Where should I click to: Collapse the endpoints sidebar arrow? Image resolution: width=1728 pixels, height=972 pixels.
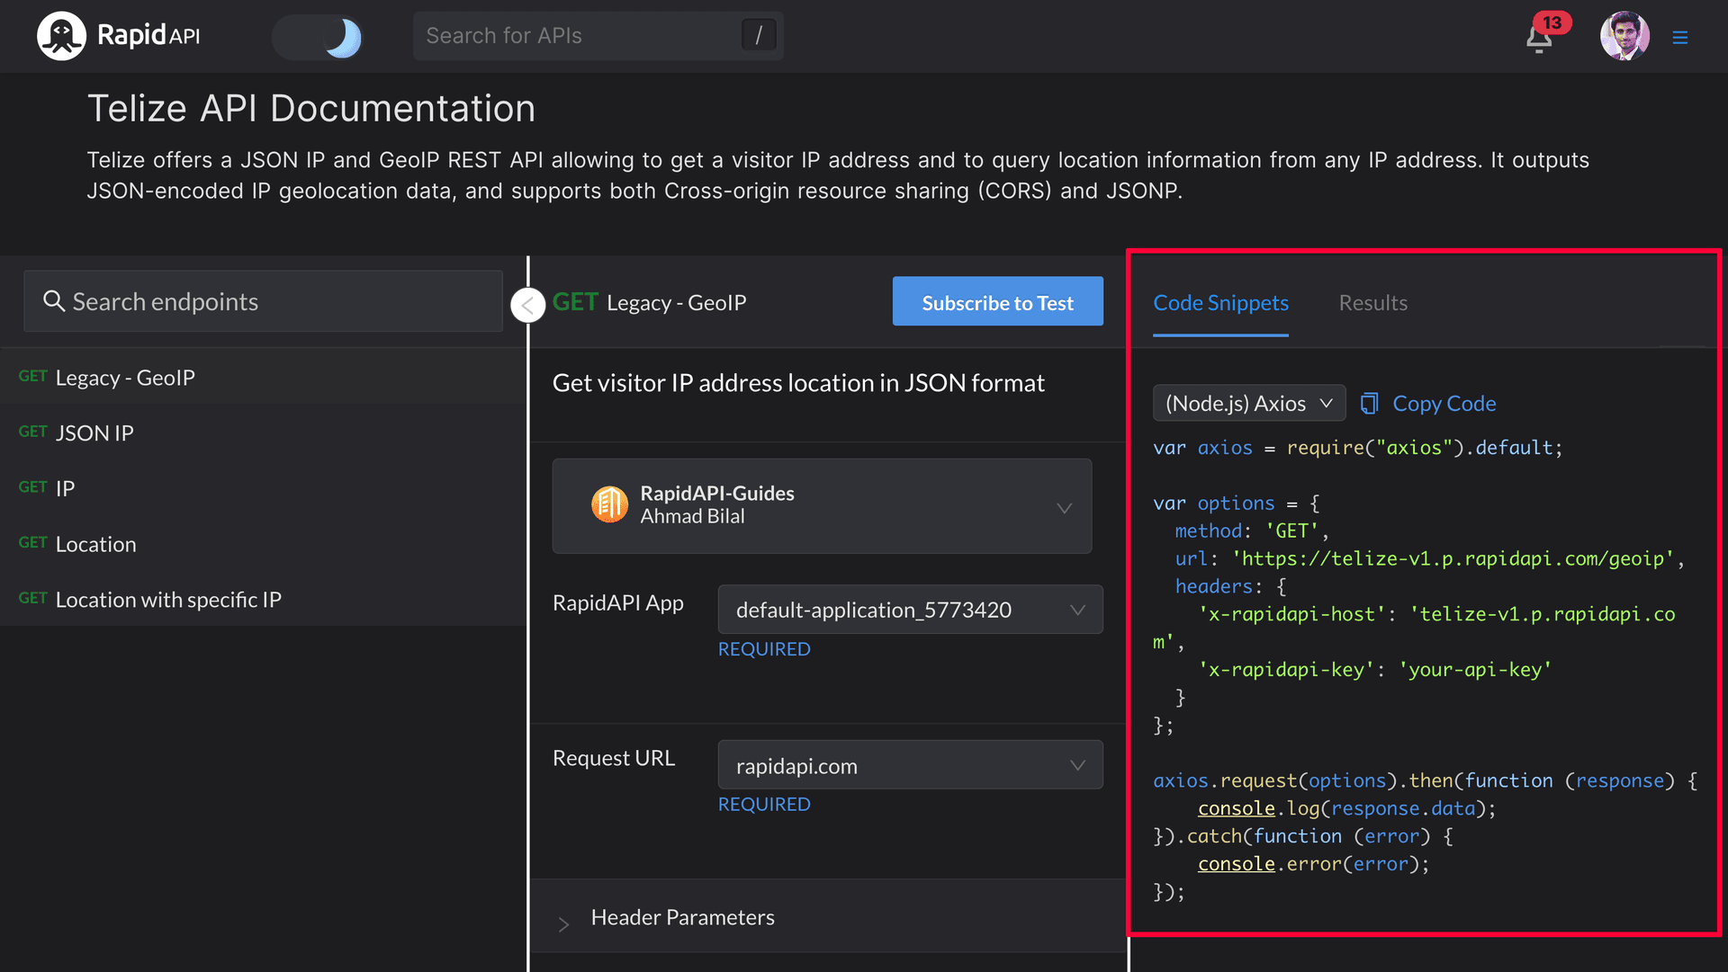528,305
